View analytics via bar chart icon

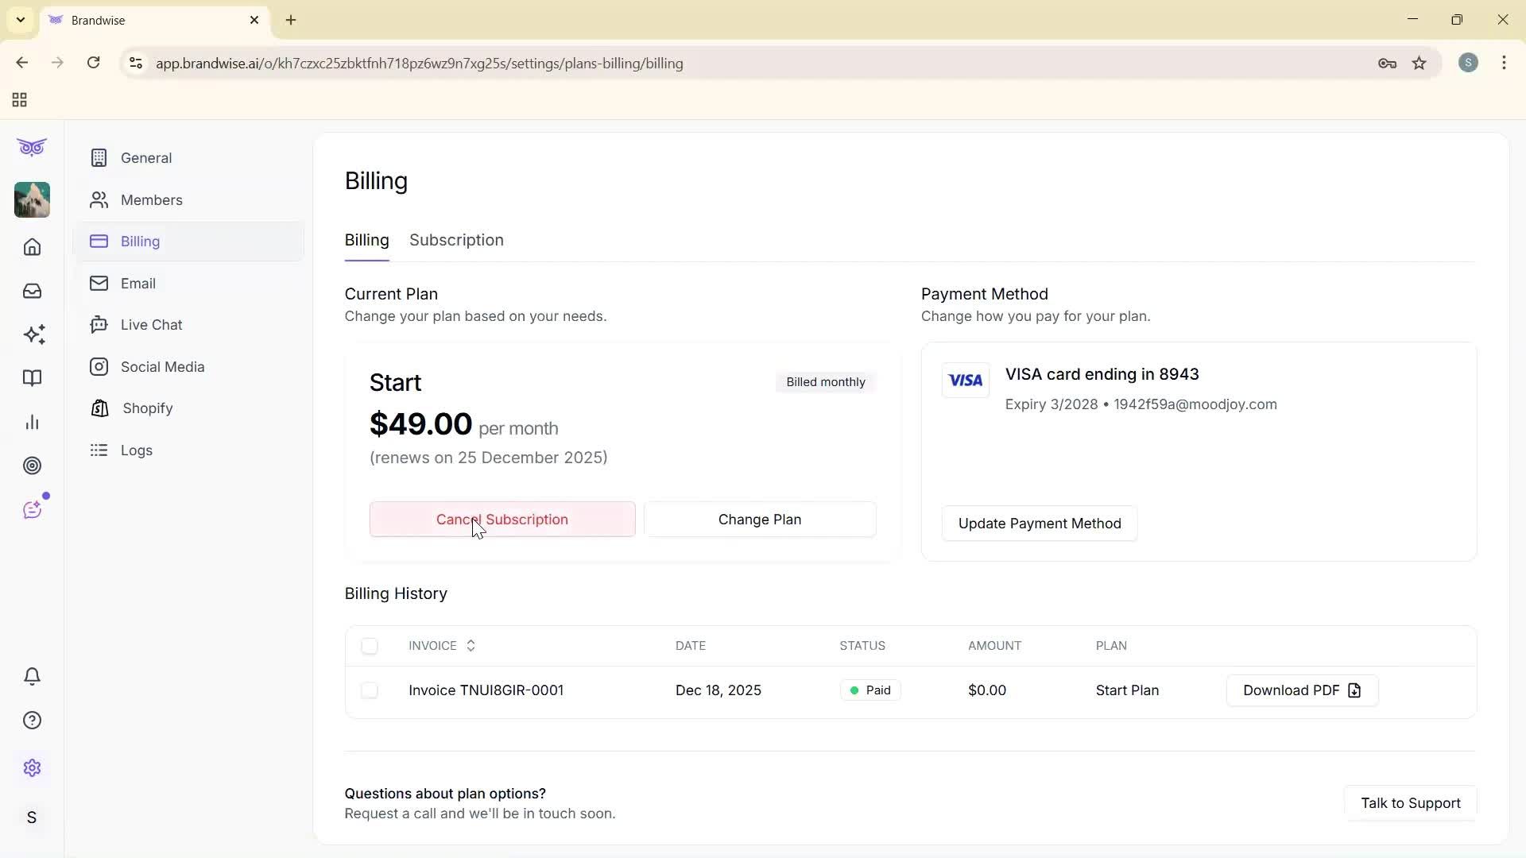pyautogui.click(x=32, y=422)
